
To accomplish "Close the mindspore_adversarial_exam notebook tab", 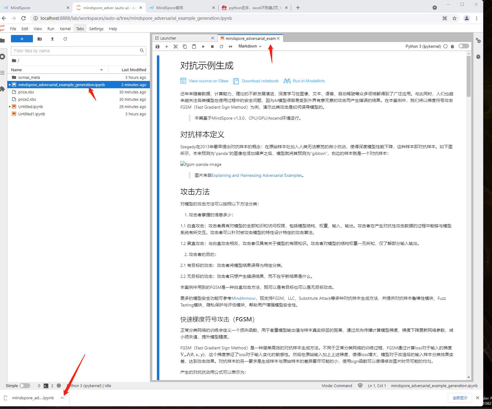I will click(278, 38).
